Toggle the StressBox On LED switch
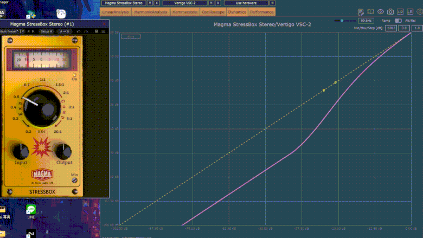Viewport: 423px width, 238px height. click(74, 74)
